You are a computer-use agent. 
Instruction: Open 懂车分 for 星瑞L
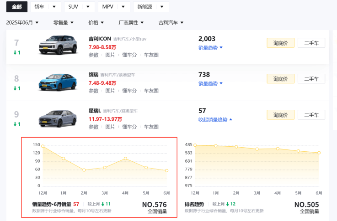pos(129,127)
